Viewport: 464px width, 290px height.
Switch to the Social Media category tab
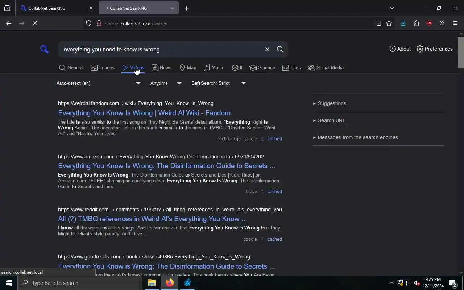[326, 68]
